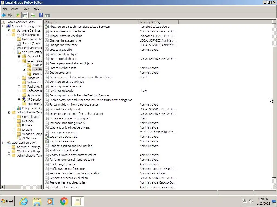
Task: Select the Debug programs policy
Action: 60,73
